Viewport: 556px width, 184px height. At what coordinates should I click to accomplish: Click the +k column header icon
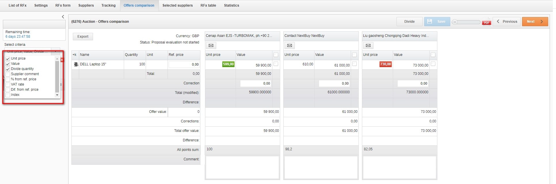(75, 55)
